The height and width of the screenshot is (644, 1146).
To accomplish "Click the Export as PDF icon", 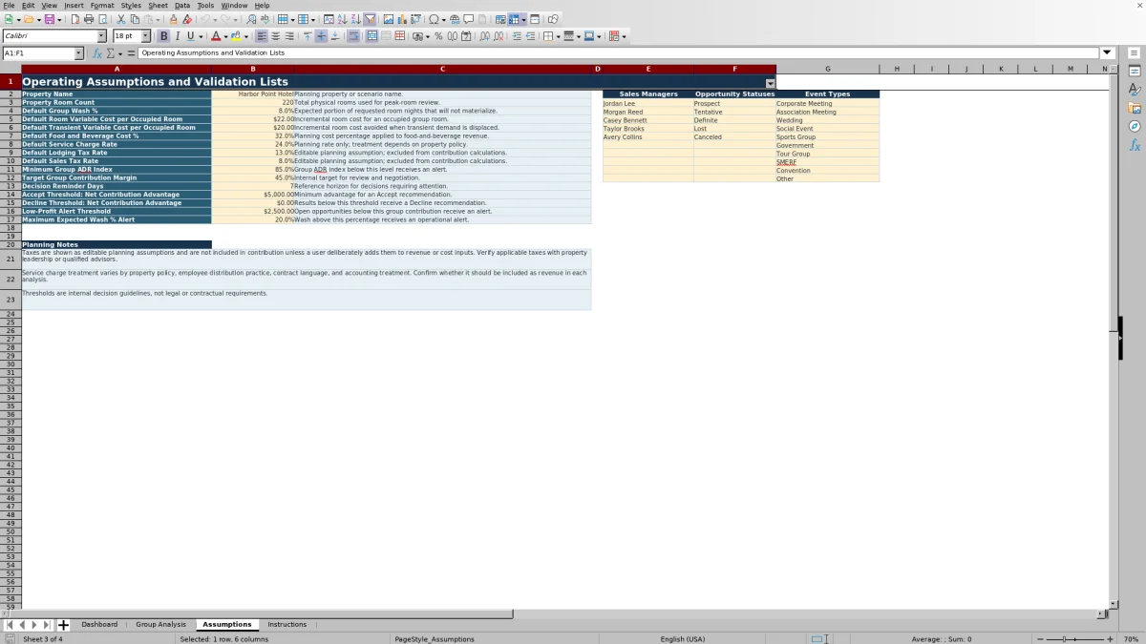I will tap(74, 19).
